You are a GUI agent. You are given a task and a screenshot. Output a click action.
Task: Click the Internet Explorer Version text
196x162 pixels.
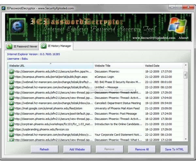click(33, 54)
